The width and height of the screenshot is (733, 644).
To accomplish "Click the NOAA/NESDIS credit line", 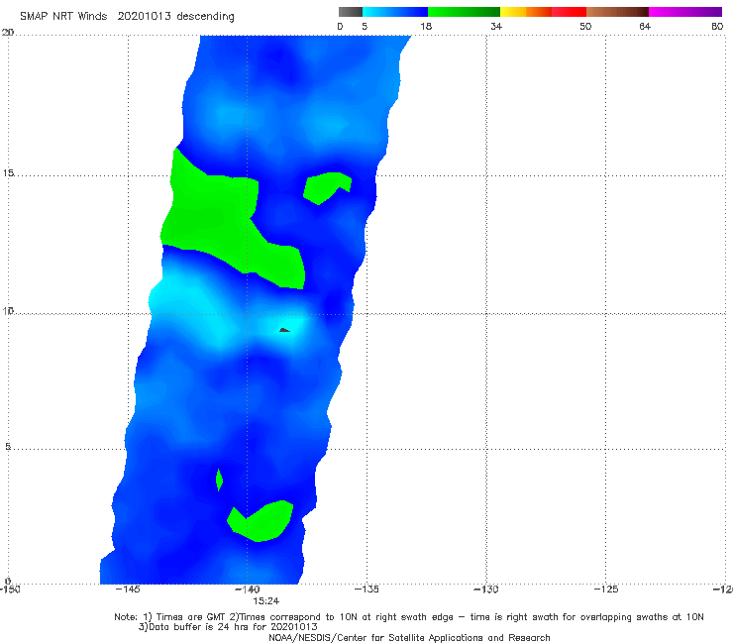I will (409, 638).
